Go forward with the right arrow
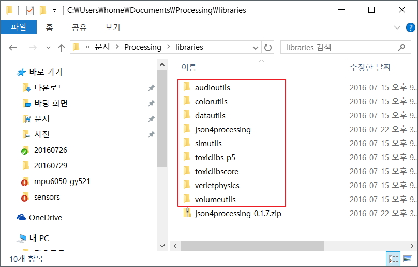 33,48
